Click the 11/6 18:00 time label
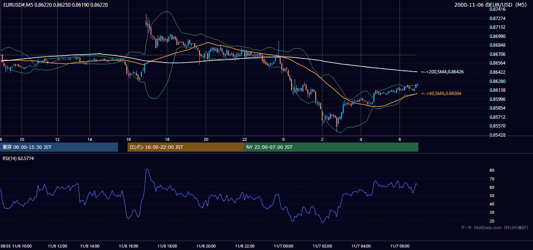This screenshot has height=250, width=533. point(167,246)
